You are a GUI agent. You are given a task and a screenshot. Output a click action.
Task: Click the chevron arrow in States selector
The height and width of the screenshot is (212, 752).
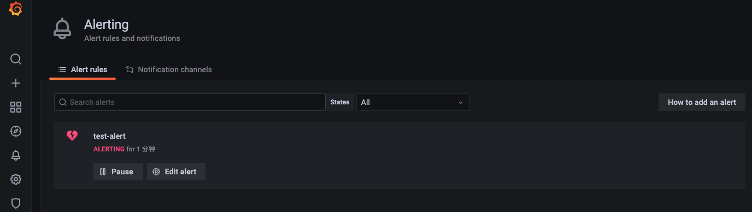[x=460, y=103]
